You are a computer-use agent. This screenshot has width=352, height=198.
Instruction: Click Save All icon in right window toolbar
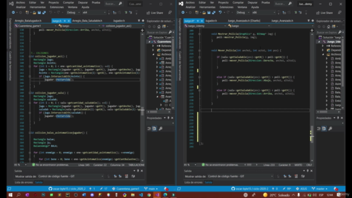coord(214,13)
